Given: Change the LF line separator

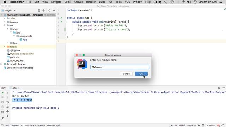Looking at the screenshot, I should point(176,125).
